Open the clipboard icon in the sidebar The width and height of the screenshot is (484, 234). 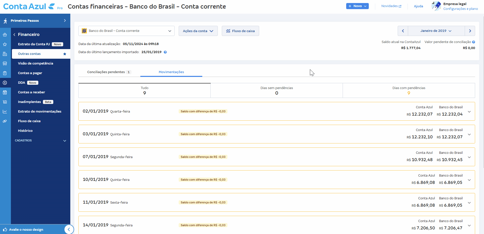click(5, 73)
